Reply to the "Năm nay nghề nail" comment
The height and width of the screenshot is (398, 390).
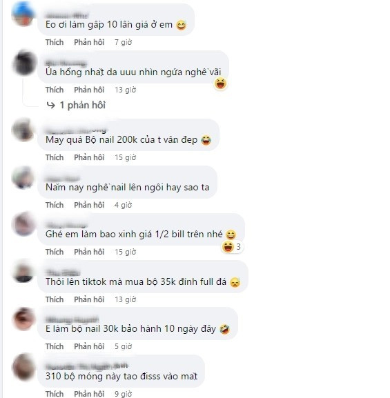coord(89,205)
